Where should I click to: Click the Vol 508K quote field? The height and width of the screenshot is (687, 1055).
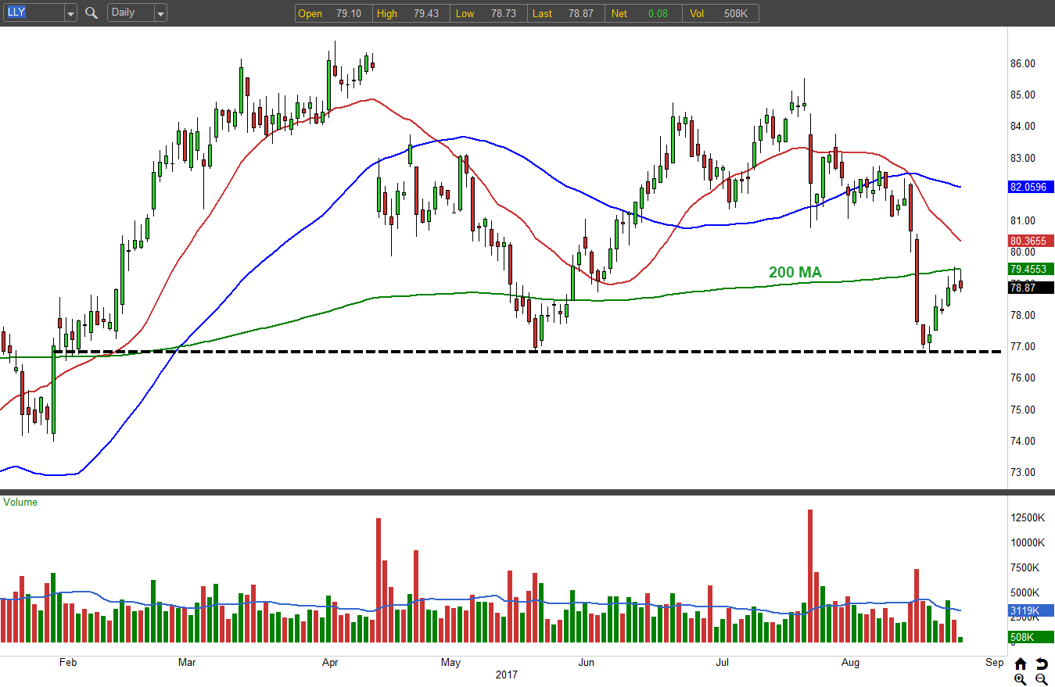(720, 13)
